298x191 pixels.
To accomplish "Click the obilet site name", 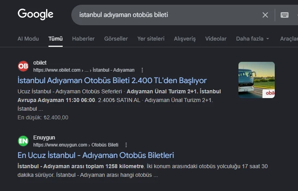I will (x=40, y=63).
